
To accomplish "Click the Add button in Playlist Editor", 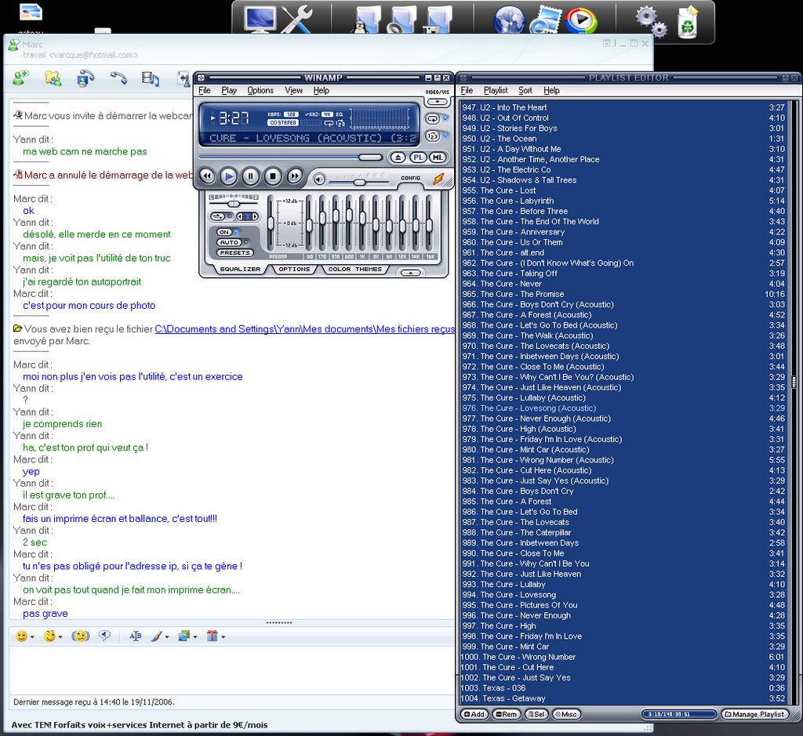I will [474, 714].
